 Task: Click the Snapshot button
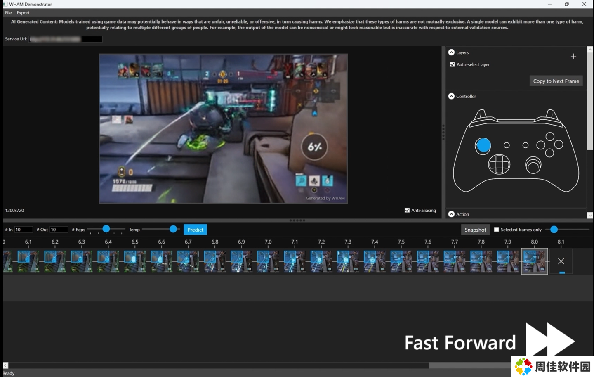tap(475, 230)
